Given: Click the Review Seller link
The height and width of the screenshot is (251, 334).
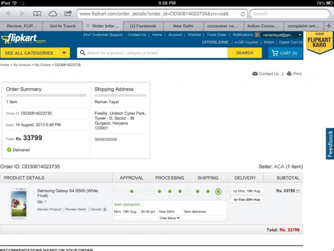Looking at the screenshot, I should [x=76, y=209].
